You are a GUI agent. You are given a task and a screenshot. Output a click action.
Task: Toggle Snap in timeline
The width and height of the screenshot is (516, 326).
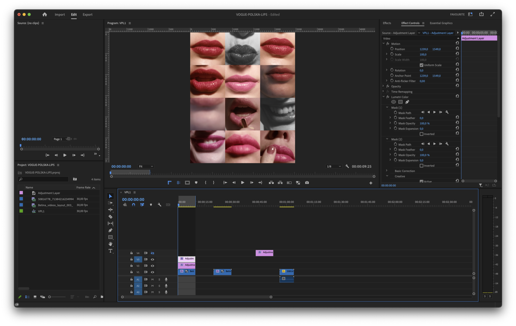coord(133,205)
